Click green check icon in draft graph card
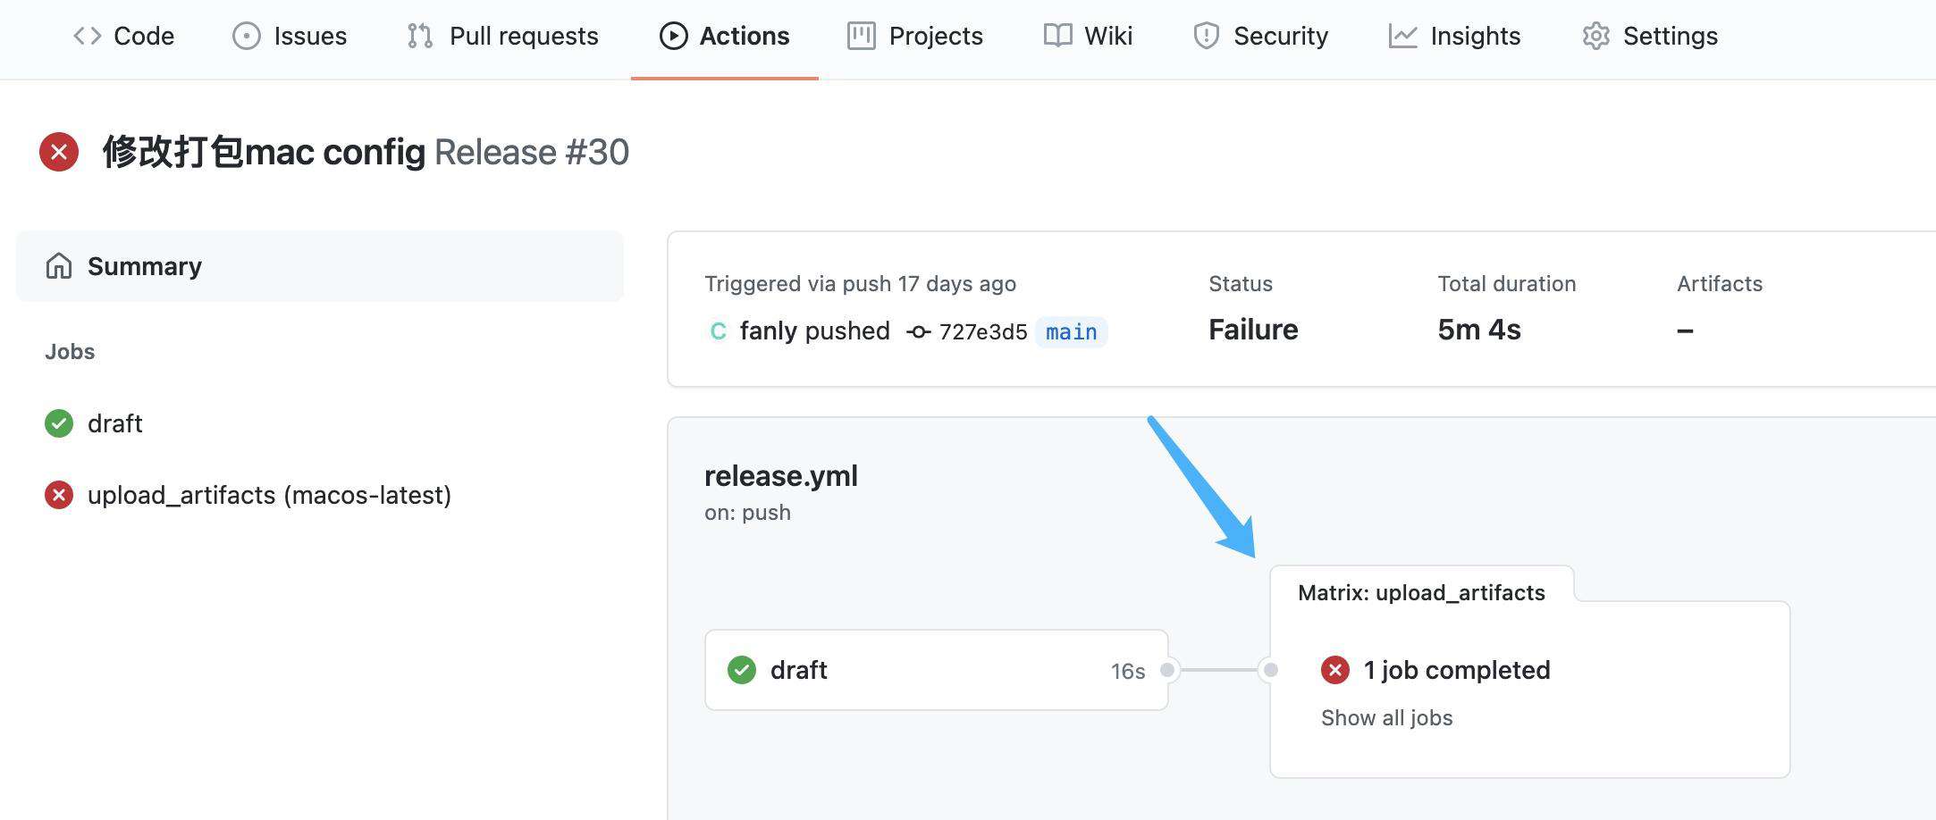The image size is (1936, 820). (742, 670)
